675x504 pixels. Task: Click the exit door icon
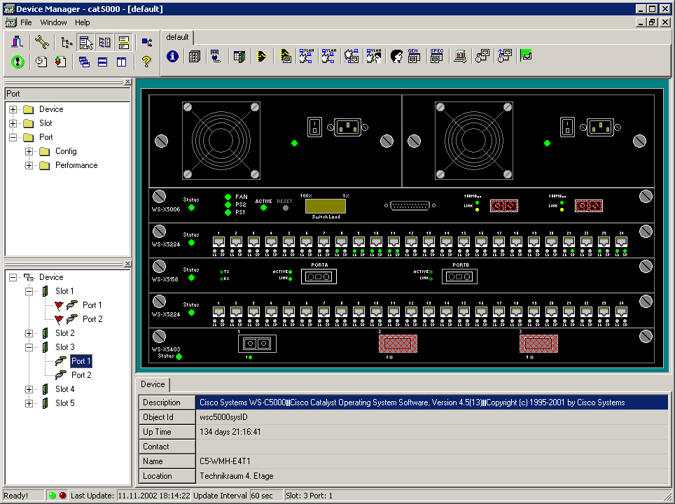coord(18,42)
